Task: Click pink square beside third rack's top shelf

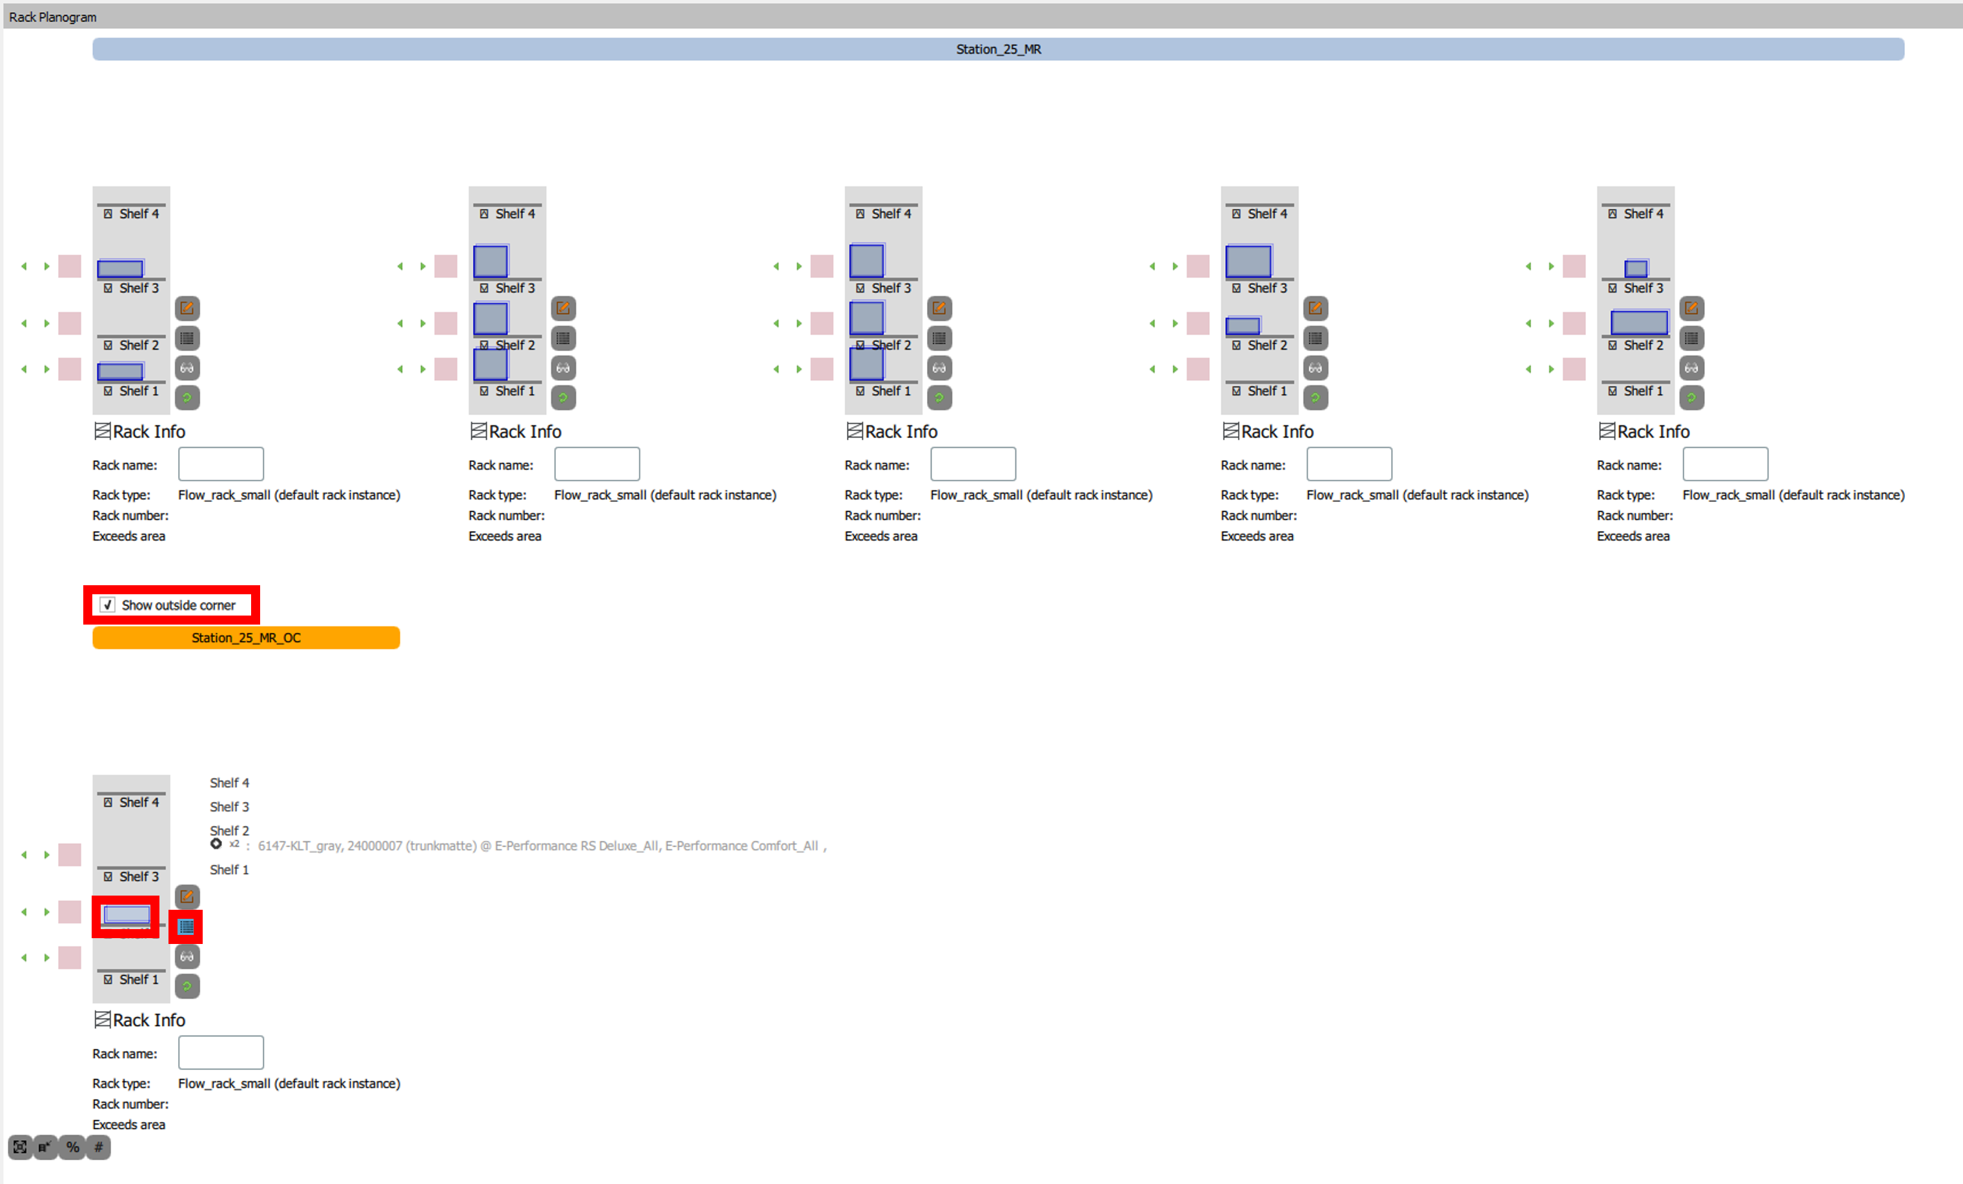Action: tap(821, 266)
